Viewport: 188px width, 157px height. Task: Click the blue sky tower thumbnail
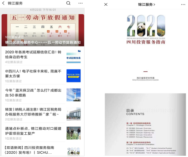coord(73,95)
